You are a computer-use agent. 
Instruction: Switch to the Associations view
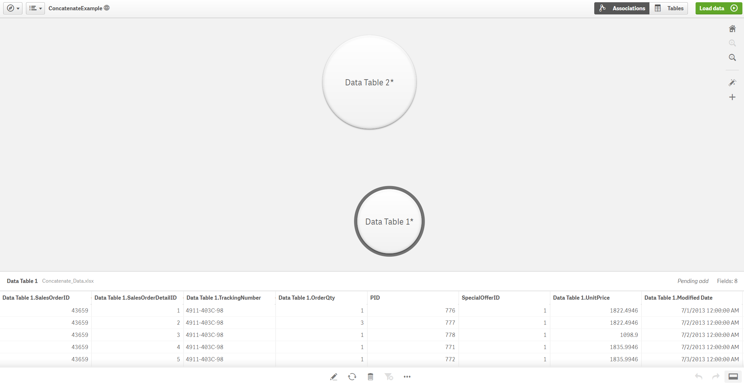click(x=622, y=8)
